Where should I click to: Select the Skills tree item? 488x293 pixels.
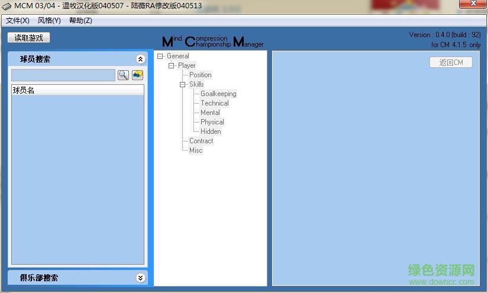[196, 84]
